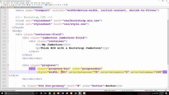Open Task View from taskbar
The image size is (169, 95).
tap(37, 93)
